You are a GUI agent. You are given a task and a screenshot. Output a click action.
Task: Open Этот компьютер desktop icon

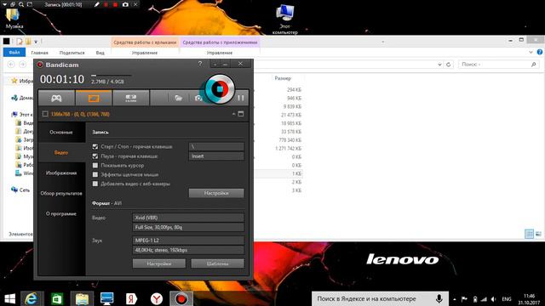tap(285, 19)
